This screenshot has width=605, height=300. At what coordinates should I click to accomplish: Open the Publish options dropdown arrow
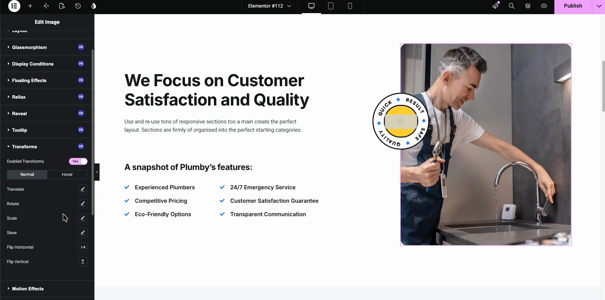pos(599,6)
